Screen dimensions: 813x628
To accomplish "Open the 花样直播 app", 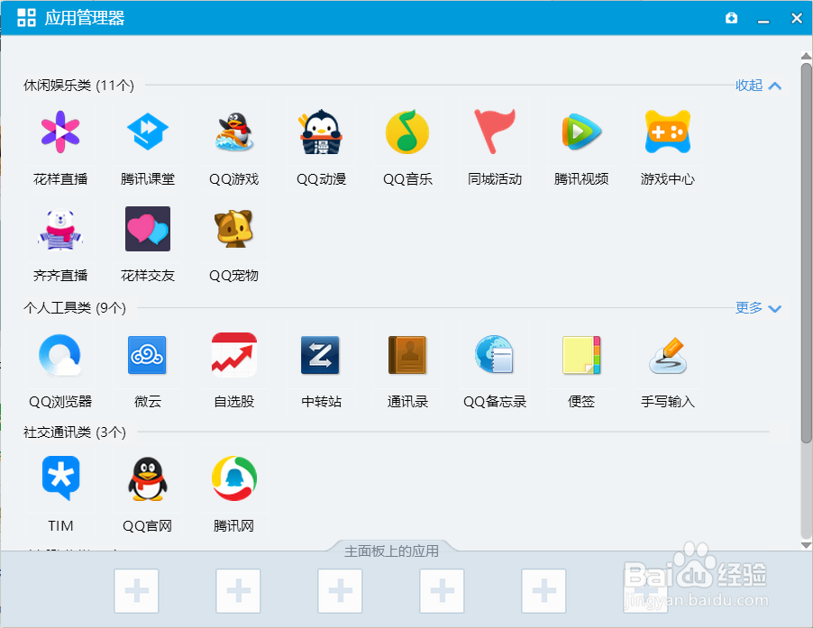I will point(60,132).
